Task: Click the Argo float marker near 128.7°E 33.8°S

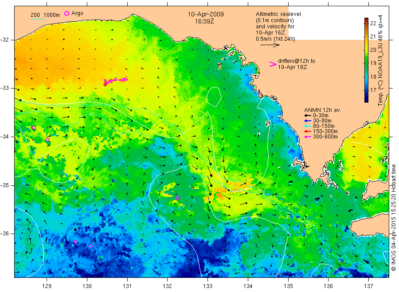Action: [x=34, y=128]
